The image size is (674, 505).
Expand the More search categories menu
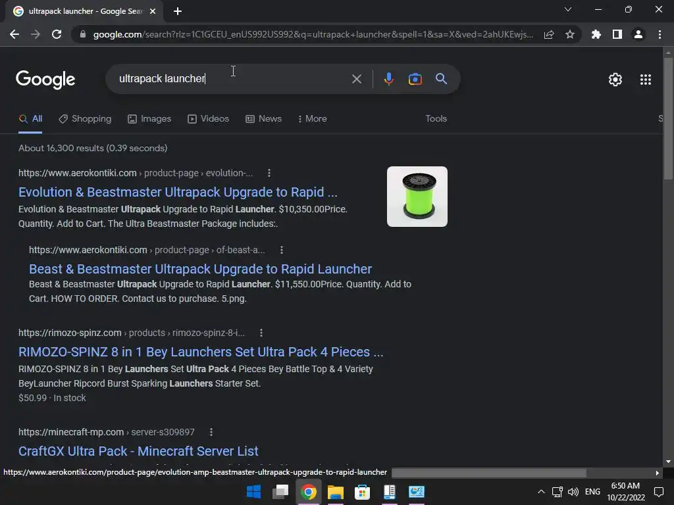point(313,119)
